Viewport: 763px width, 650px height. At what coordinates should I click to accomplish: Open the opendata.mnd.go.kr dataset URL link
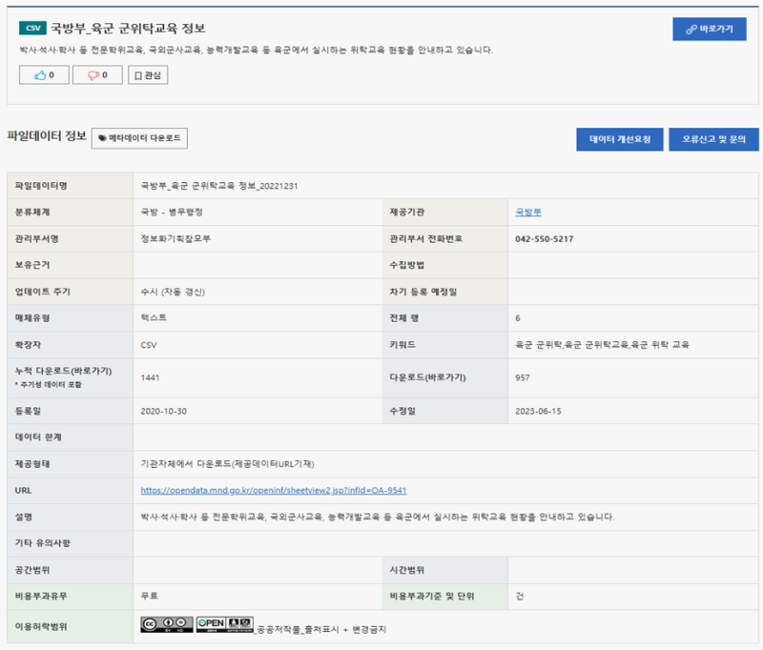[x=270, y=490]
